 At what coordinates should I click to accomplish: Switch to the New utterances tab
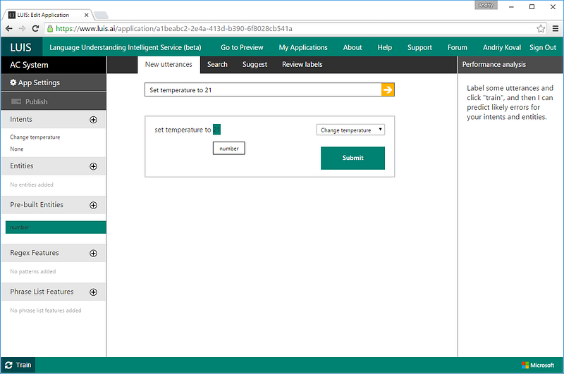[x=168, y=65]
